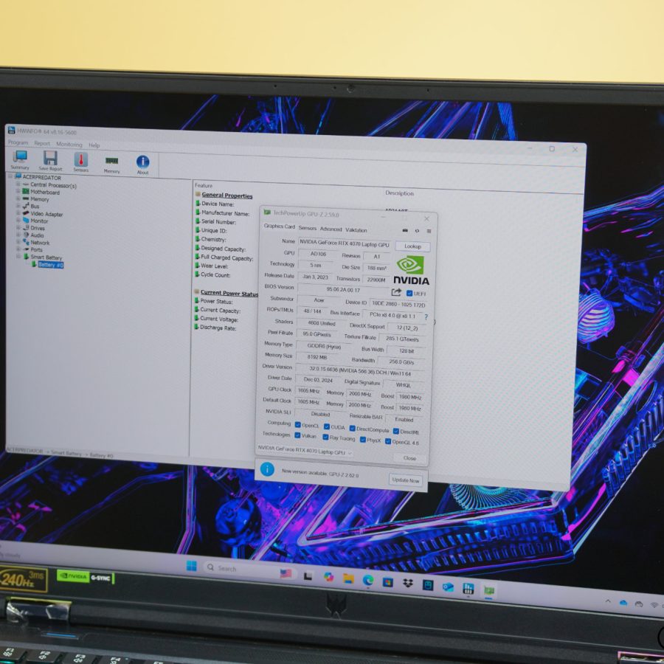
Task: Switch to the Advanced tab in GPU-Z
Action: coord(331,229)
